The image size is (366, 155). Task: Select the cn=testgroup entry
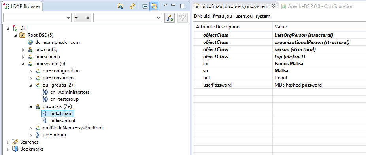pyautogui.click(x=64, y=99)
